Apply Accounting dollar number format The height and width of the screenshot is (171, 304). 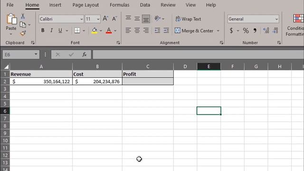click(x=231, y=30)
